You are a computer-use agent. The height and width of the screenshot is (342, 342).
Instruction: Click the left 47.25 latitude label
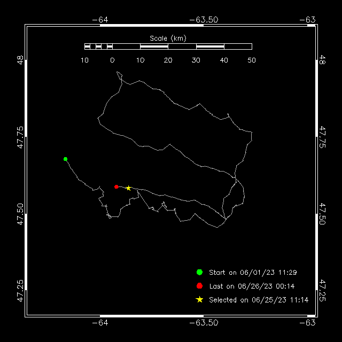click(20, 291)
